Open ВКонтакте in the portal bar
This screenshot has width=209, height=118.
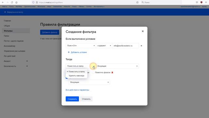[x=41, y=7]
